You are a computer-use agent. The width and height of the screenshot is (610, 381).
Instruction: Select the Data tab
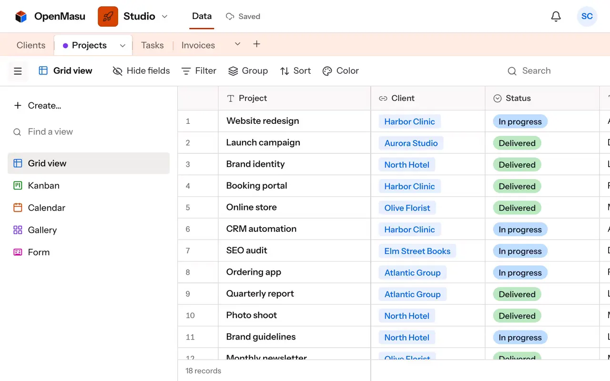(x=202, y=17)
